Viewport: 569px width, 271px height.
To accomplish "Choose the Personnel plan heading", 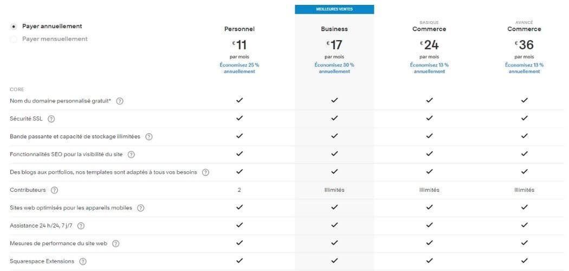I will (x=239, y=29).
